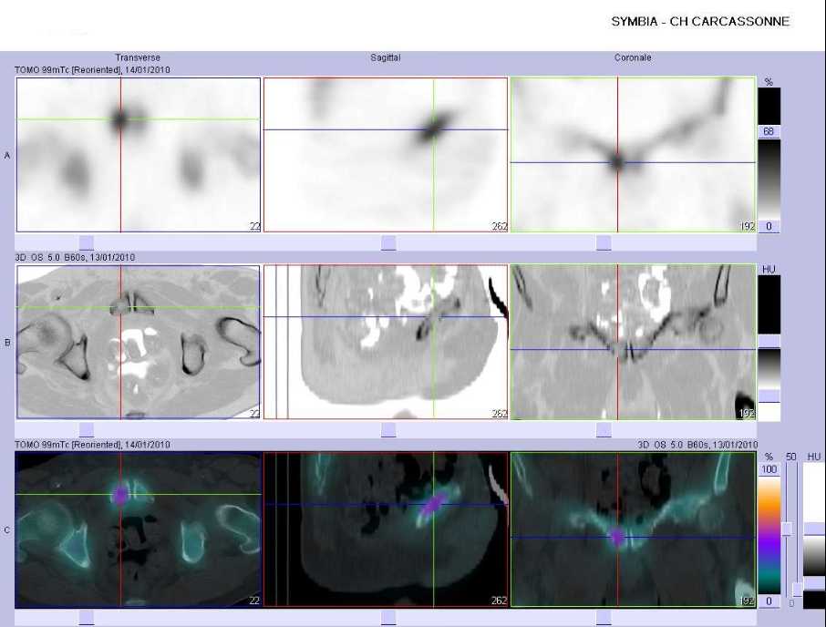This screenshot has height=627, width=826.
Task: Select the CT transverse image in row B
Action: (139, 342)
